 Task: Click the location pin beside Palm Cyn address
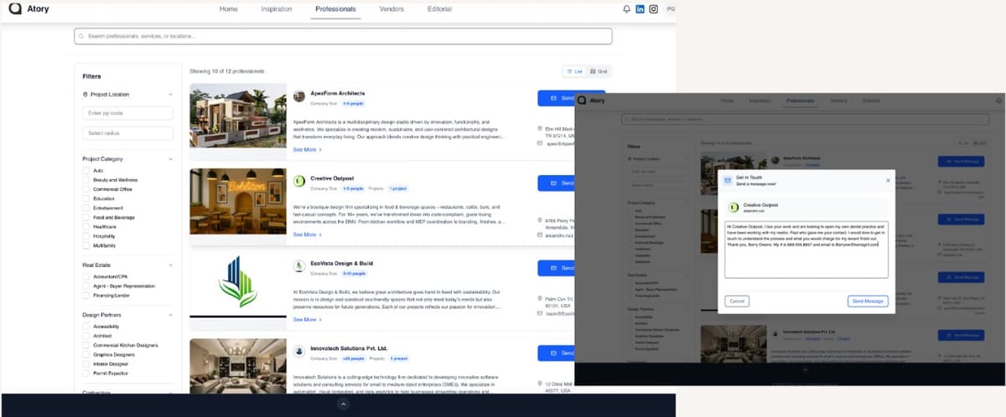(540, 298)
